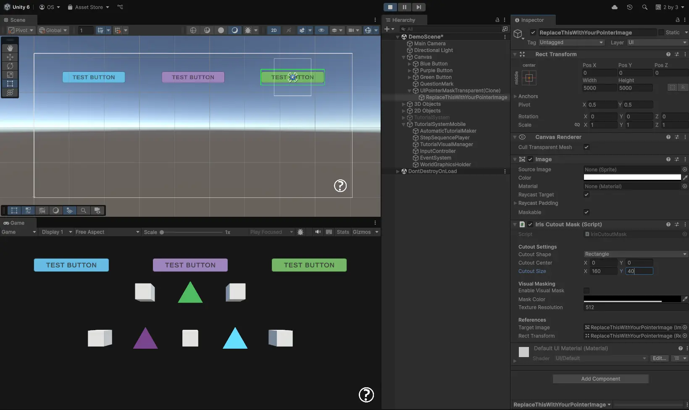Open Undo History clock icon

click(x=629, y=7)
